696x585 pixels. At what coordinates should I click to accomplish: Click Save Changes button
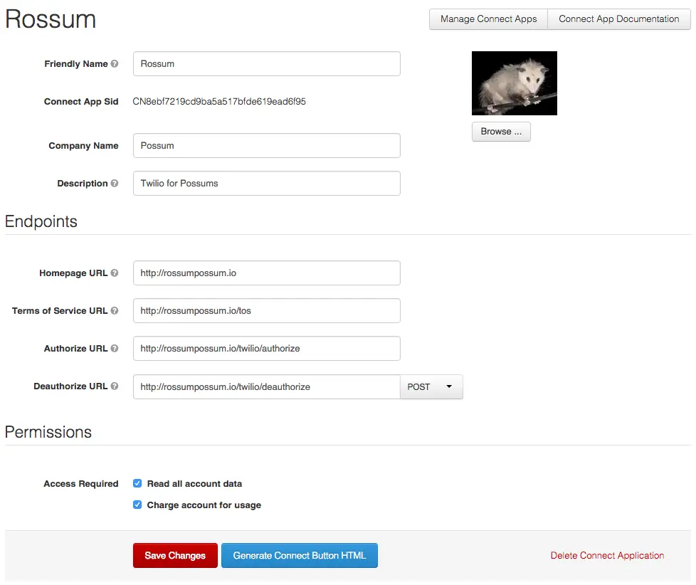(x=175, y=555)
